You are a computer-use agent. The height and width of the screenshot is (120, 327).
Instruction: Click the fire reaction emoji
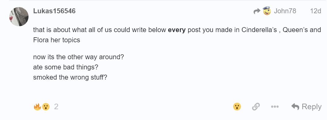click(37, 107)
